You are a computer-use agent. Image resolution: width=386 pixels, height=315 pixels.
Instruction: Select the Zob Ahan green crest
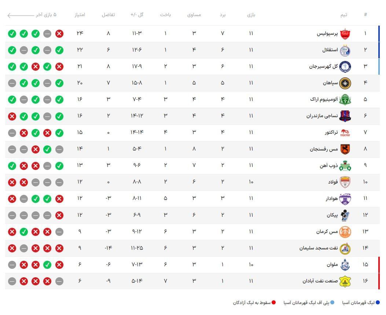click(x=345, y=166)
